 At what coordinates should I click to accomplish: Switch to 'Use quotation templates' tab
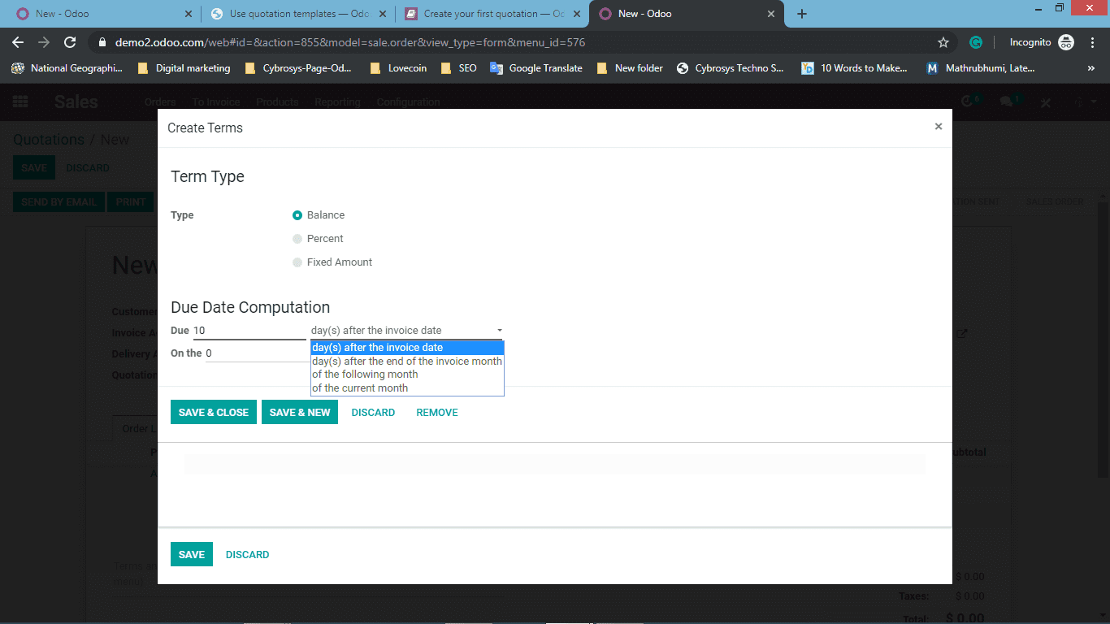click(297, 14)
